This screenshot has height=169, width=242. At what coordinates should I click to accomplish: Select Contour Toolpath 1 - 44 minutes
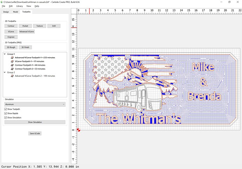click(30, 65)
